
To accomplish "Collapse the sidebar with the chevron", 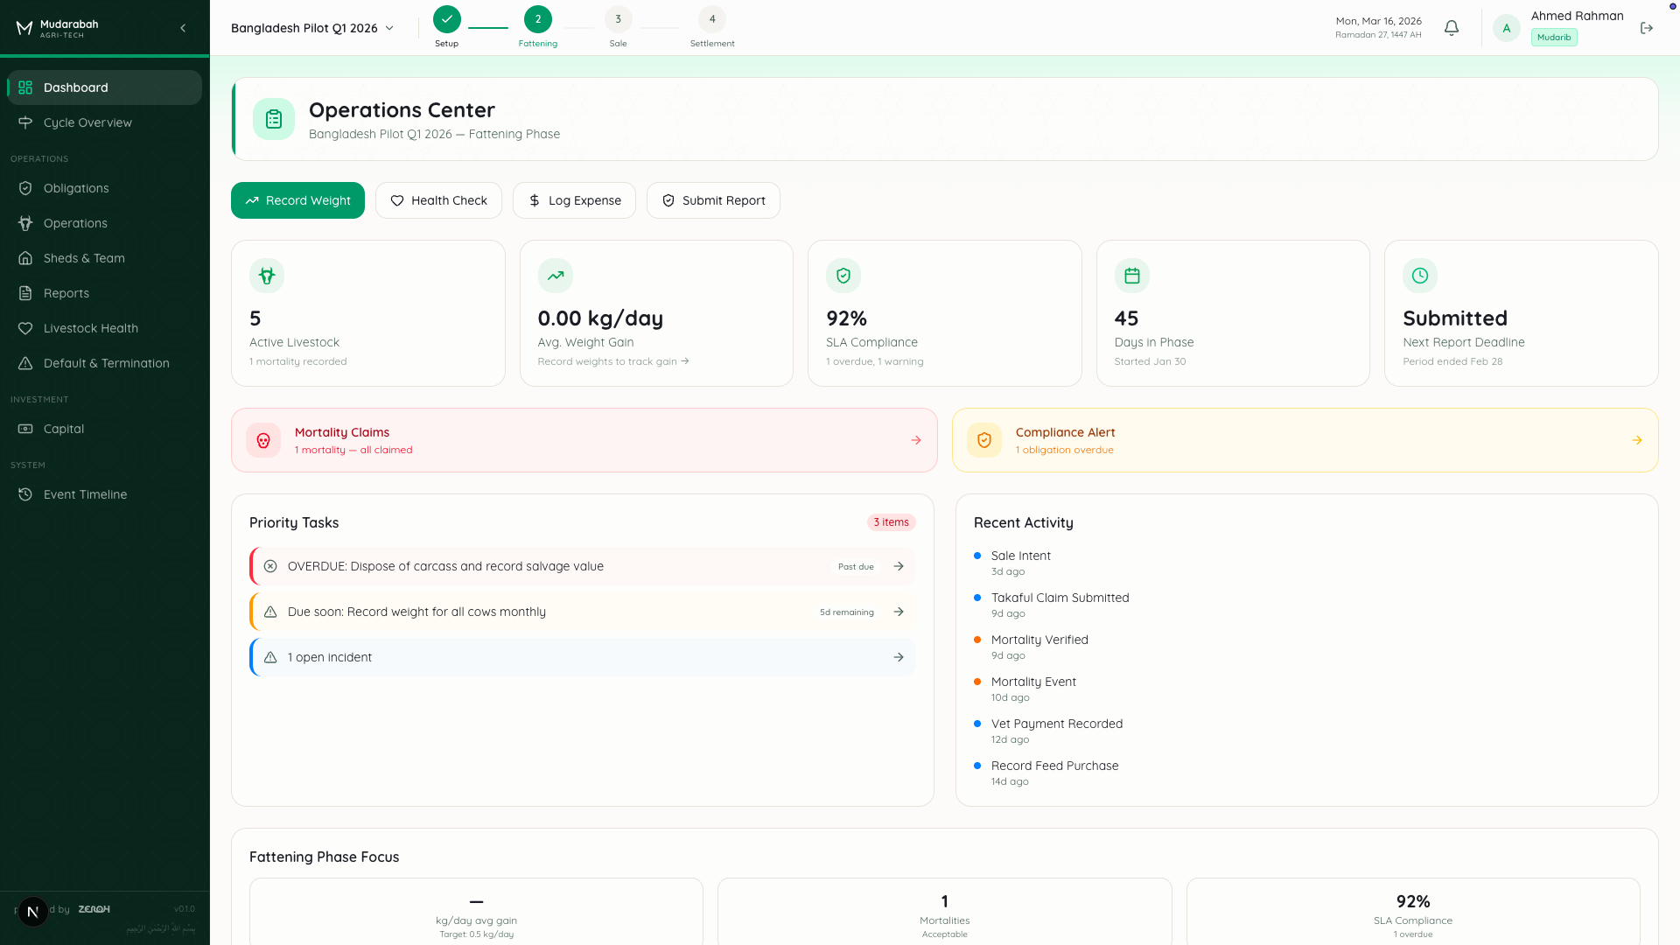I will 183,28.
